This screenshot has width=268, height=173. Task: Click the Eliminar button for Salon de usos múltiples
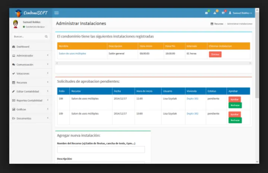(x=215, y=54)
